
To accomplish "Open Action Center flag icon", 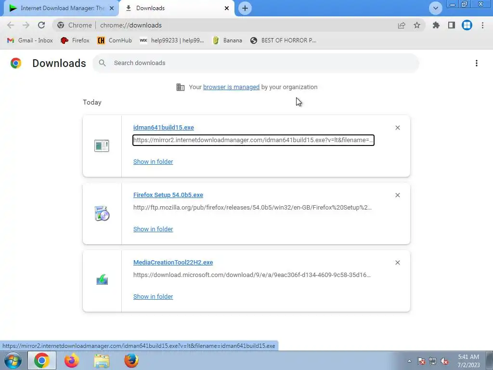I will click(x=421, y=361).
